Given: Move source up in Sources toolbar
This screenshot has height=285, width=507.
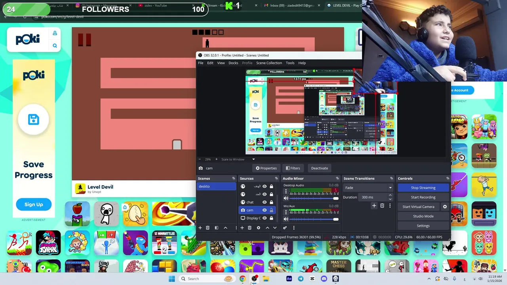Looking at the screenshot, I should pos(267,228).
